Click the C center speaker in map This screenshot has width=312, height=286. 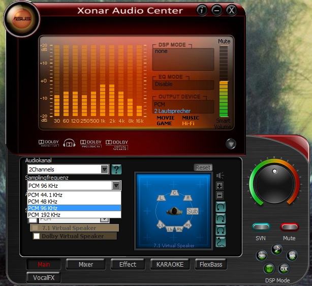click(174, 193)
